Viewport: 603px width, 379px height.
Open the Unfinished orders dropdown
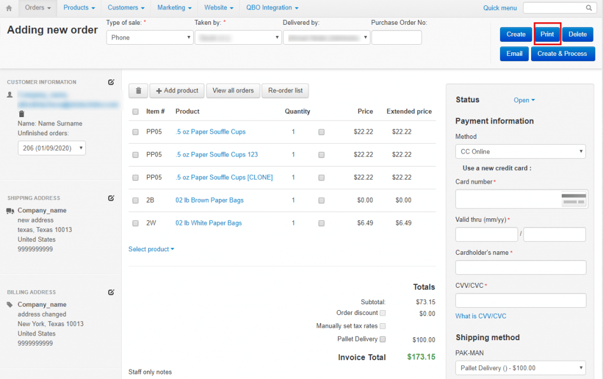click(x=52, y=148)
